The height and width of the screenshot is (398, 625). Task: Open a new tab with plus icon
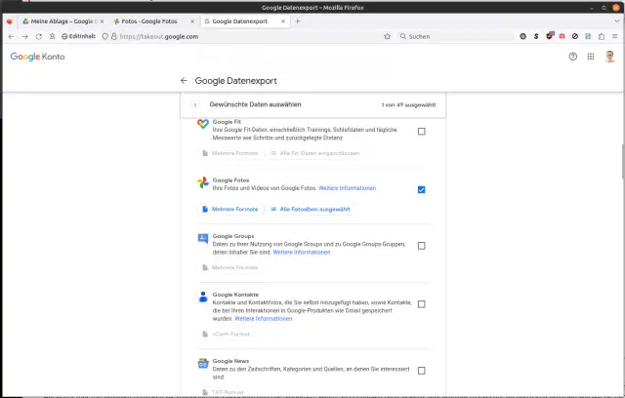(298, 21)
